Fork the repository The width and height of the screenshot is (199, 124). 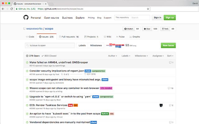point(165,29)
